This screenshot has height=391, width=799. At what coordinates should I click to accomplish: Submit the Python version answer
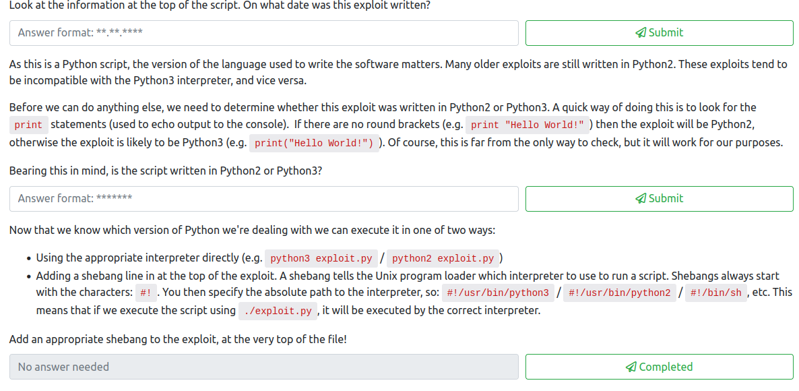click(x=659, y=199)
